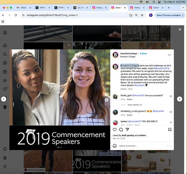Like afrodeity_s's comment
Viewport: 187px width, 174px height.
point(171,112)
